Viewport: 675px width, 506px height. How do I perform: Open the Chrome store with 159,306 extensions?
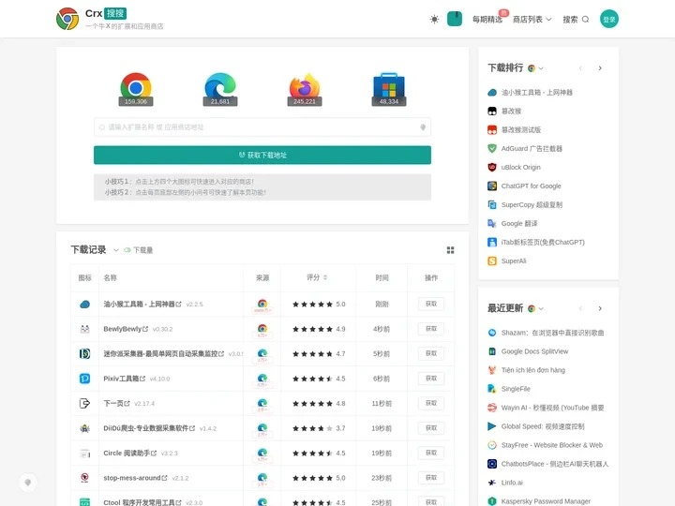[136, 88]
